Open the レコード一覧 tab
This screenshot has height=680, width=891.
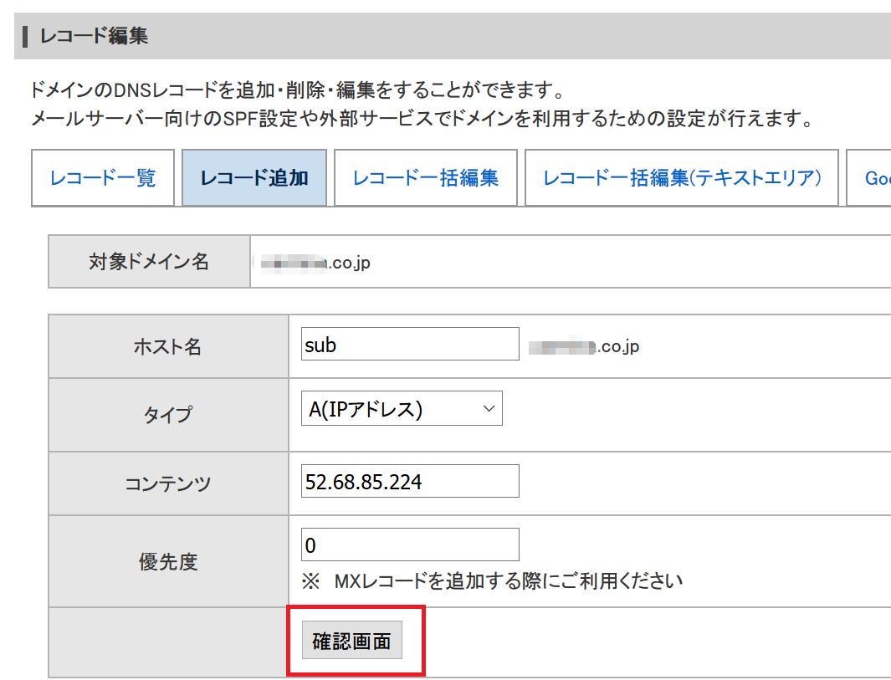click(x=103, y=178)
